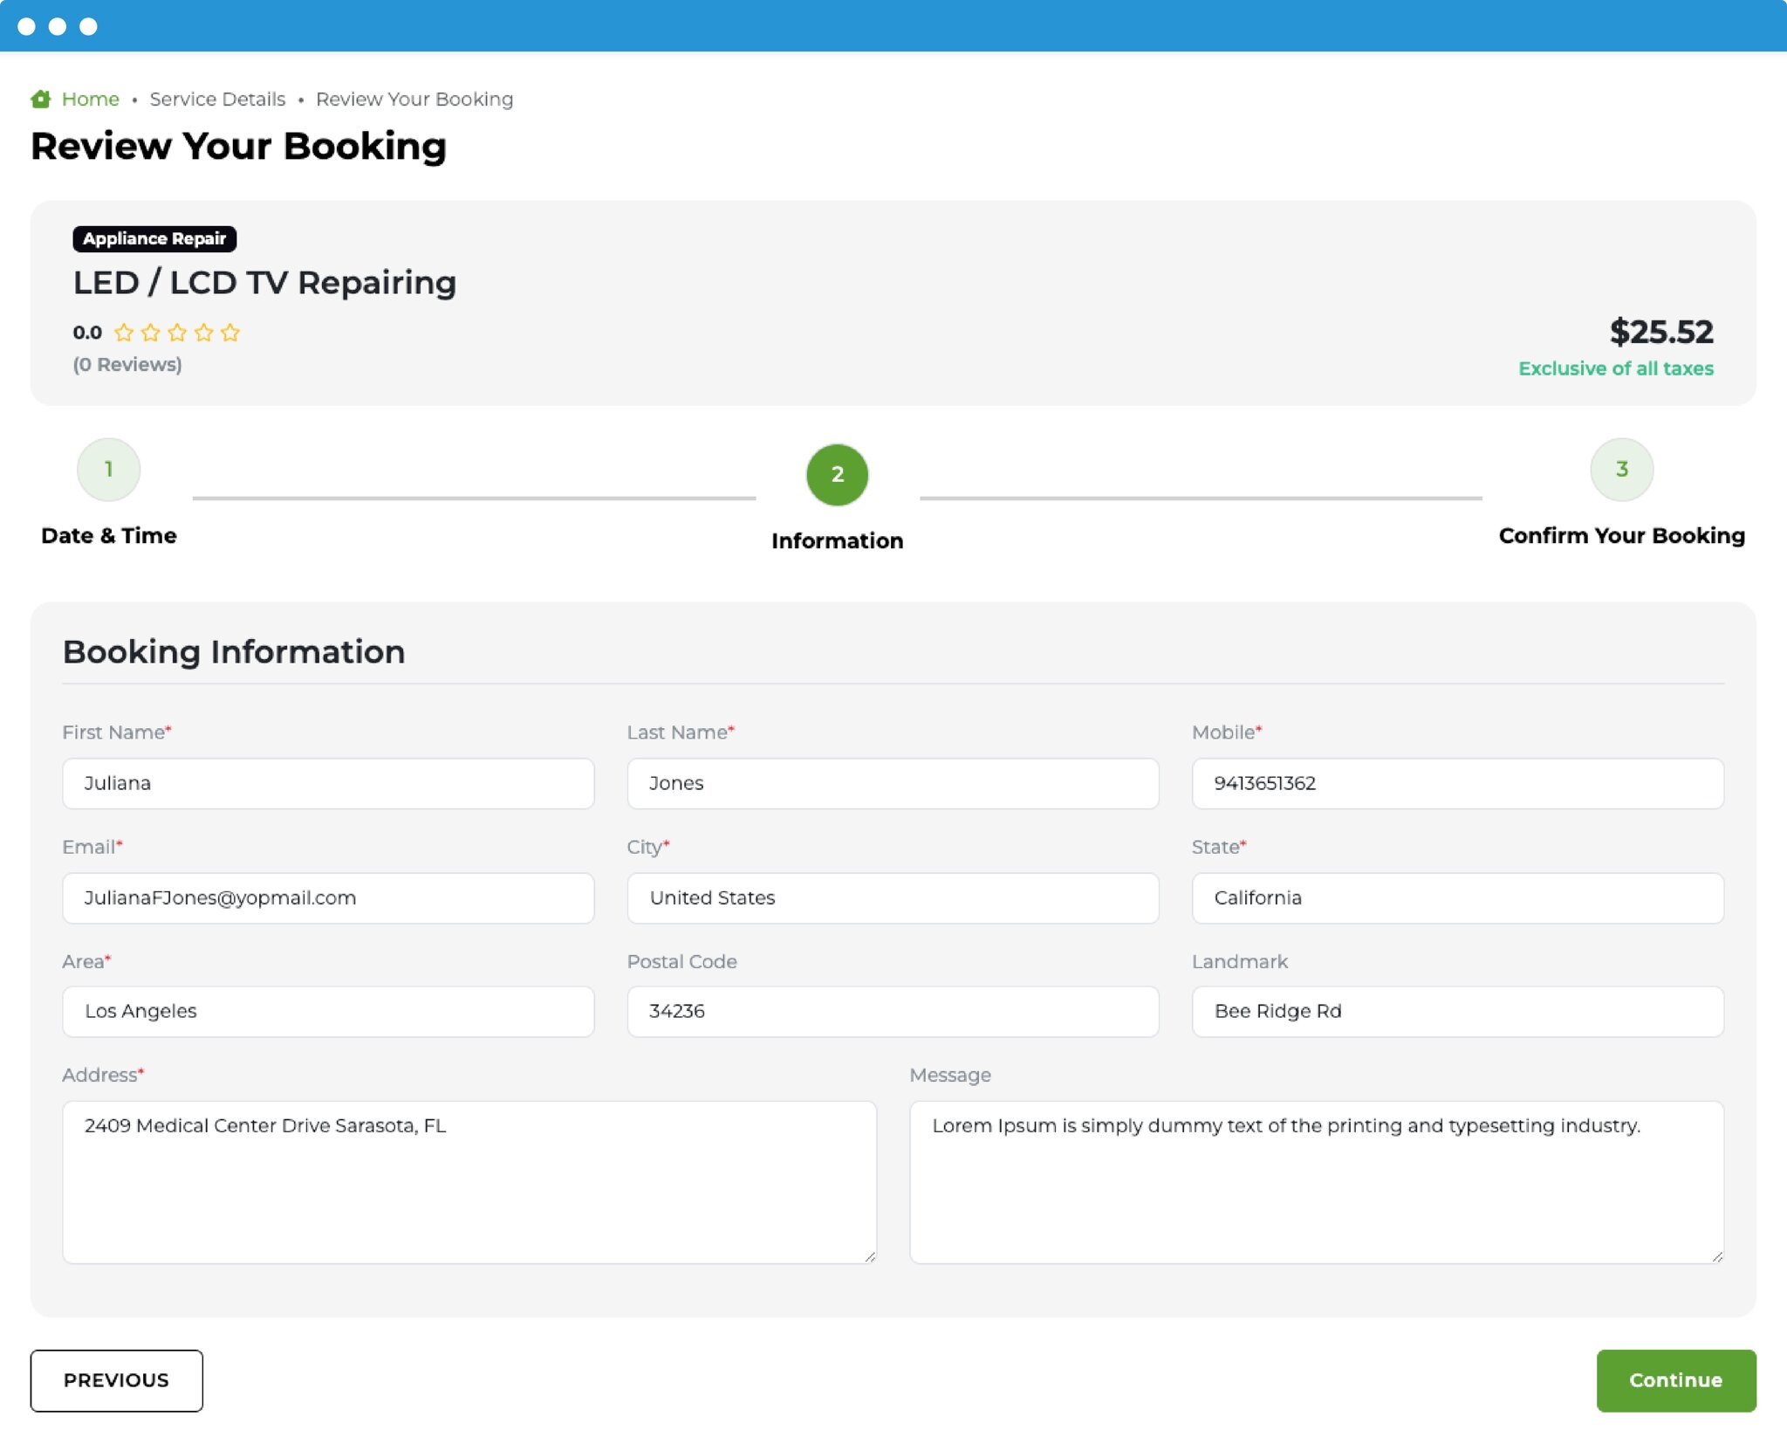Click the first rating star

click(124, 333)
